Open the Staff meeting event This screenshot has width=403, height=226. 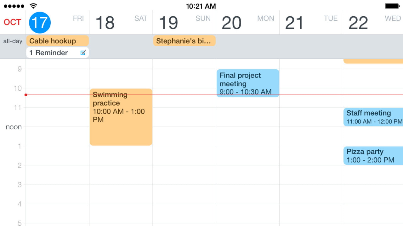click(x=373, y=117)
